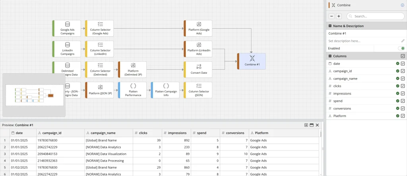Screen dimensions: 407x176
Task: Select the Flatten Campaign Info node
Action: click(x=165, y=90)
